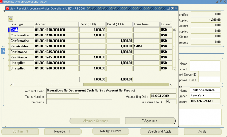This screenshot has height=137, width=227.
Task: Click the Receipt History button in Receipts window
Action: [110, 131]
